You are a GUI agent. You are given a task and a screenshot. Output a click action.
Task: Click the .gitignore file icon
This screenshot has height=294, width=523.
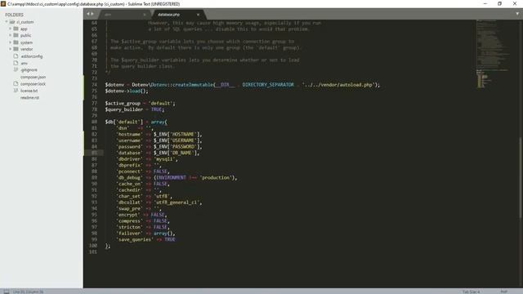coord(16,70)
